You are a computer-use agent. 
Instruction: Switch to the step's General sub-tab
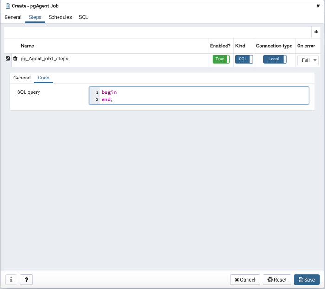click(x=22, y=78)
